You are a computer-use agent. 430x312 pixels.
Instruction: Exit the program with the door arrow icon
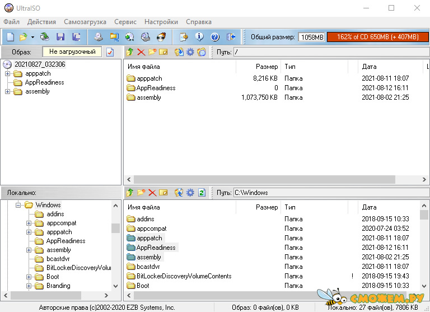(x=231, y=37)
